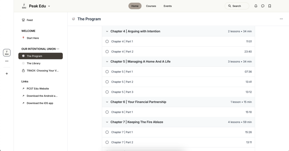The image size is (289, 151).
Task: Mark Chapter 5 Part 2 as complete
Action: click(107, 82)
